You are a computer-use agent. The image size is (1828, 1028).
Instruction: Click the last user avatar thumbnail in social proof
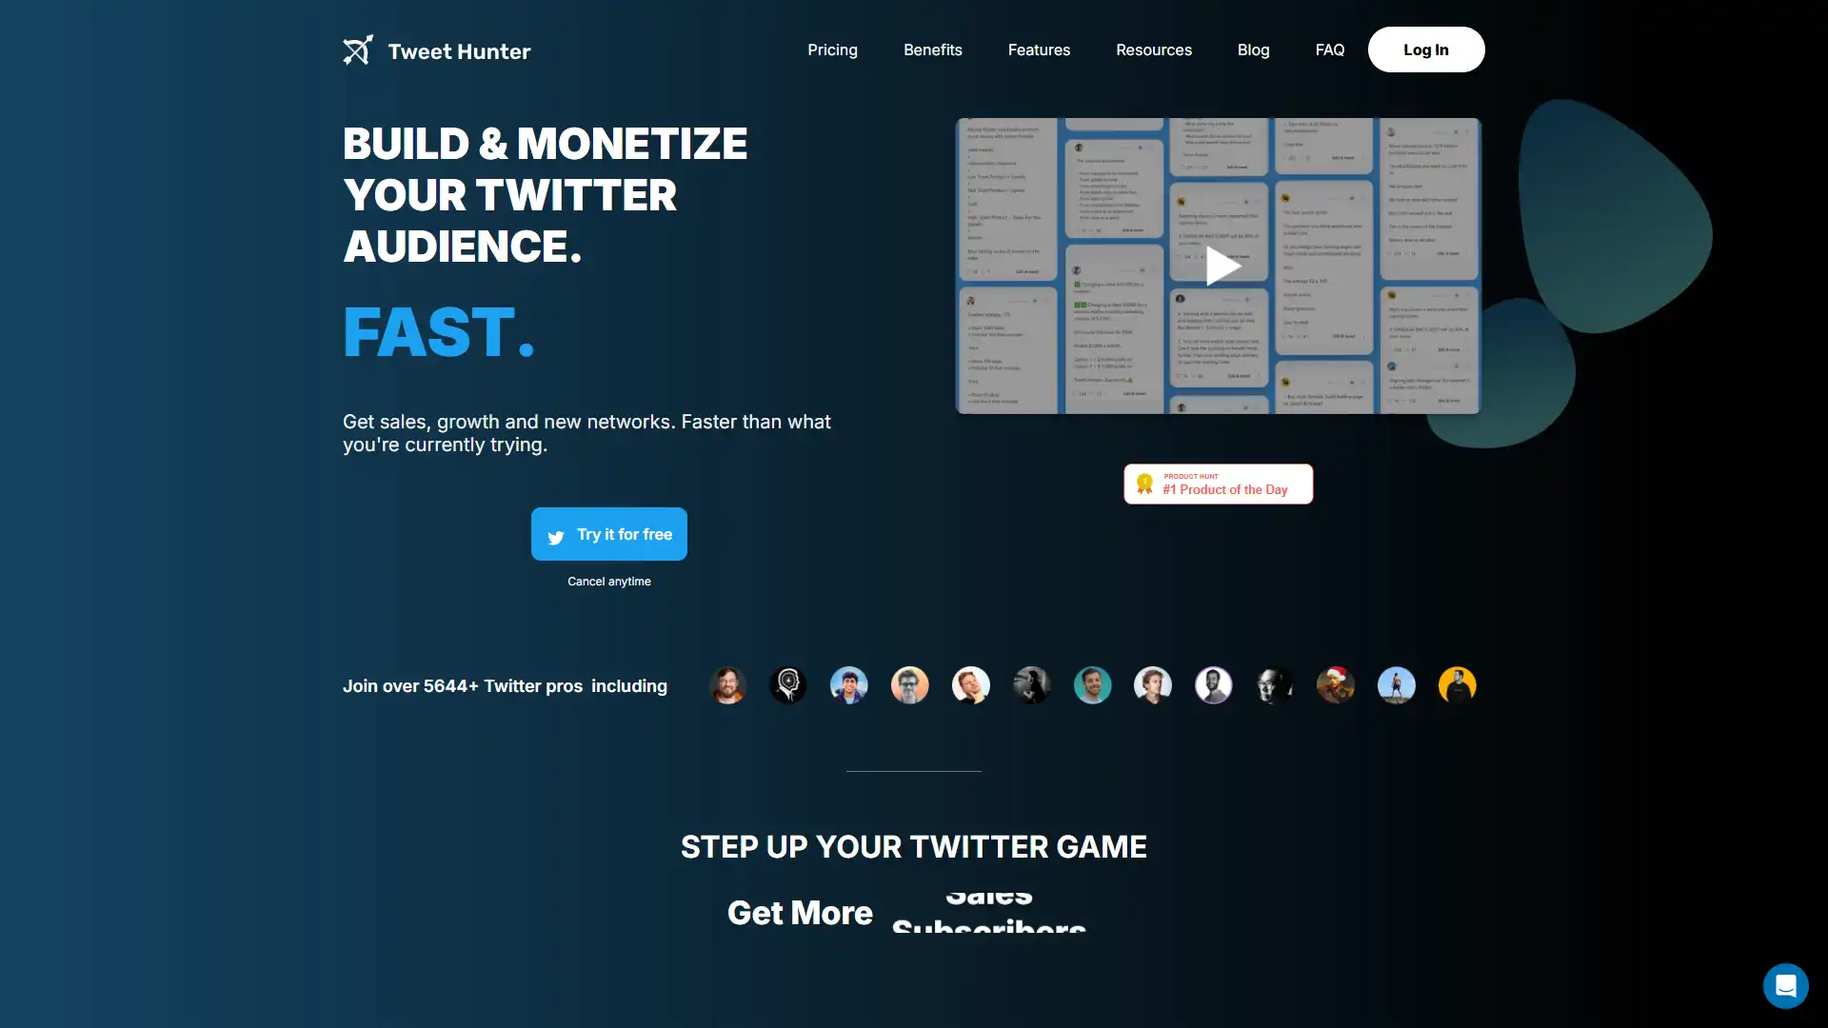1457,685
